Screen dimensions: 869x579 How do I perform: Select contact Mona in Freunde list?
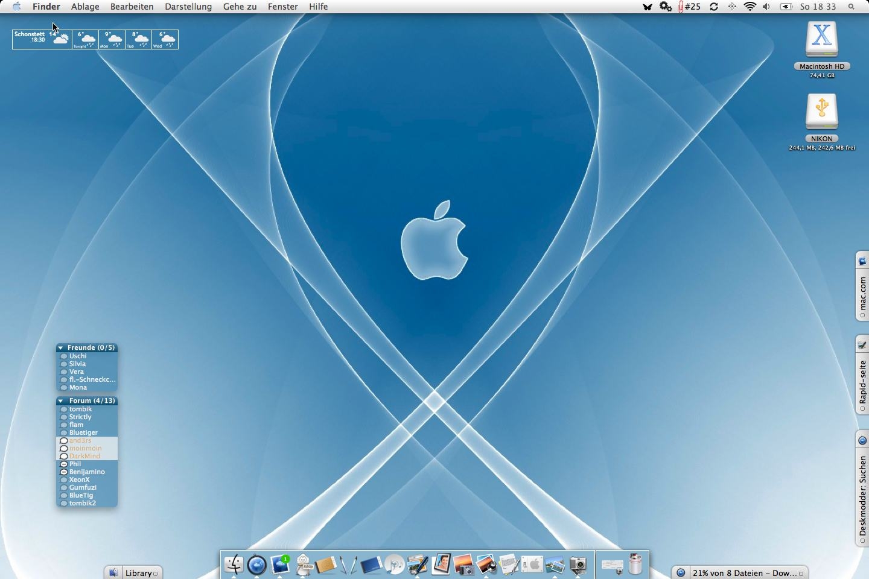tap(87, 387)
